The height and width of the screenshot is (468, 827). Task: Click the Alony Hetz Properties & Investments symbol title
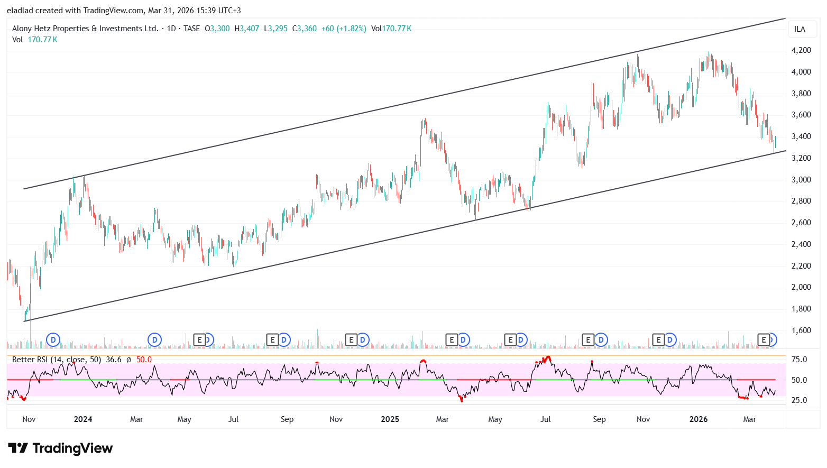pos(85,29)
